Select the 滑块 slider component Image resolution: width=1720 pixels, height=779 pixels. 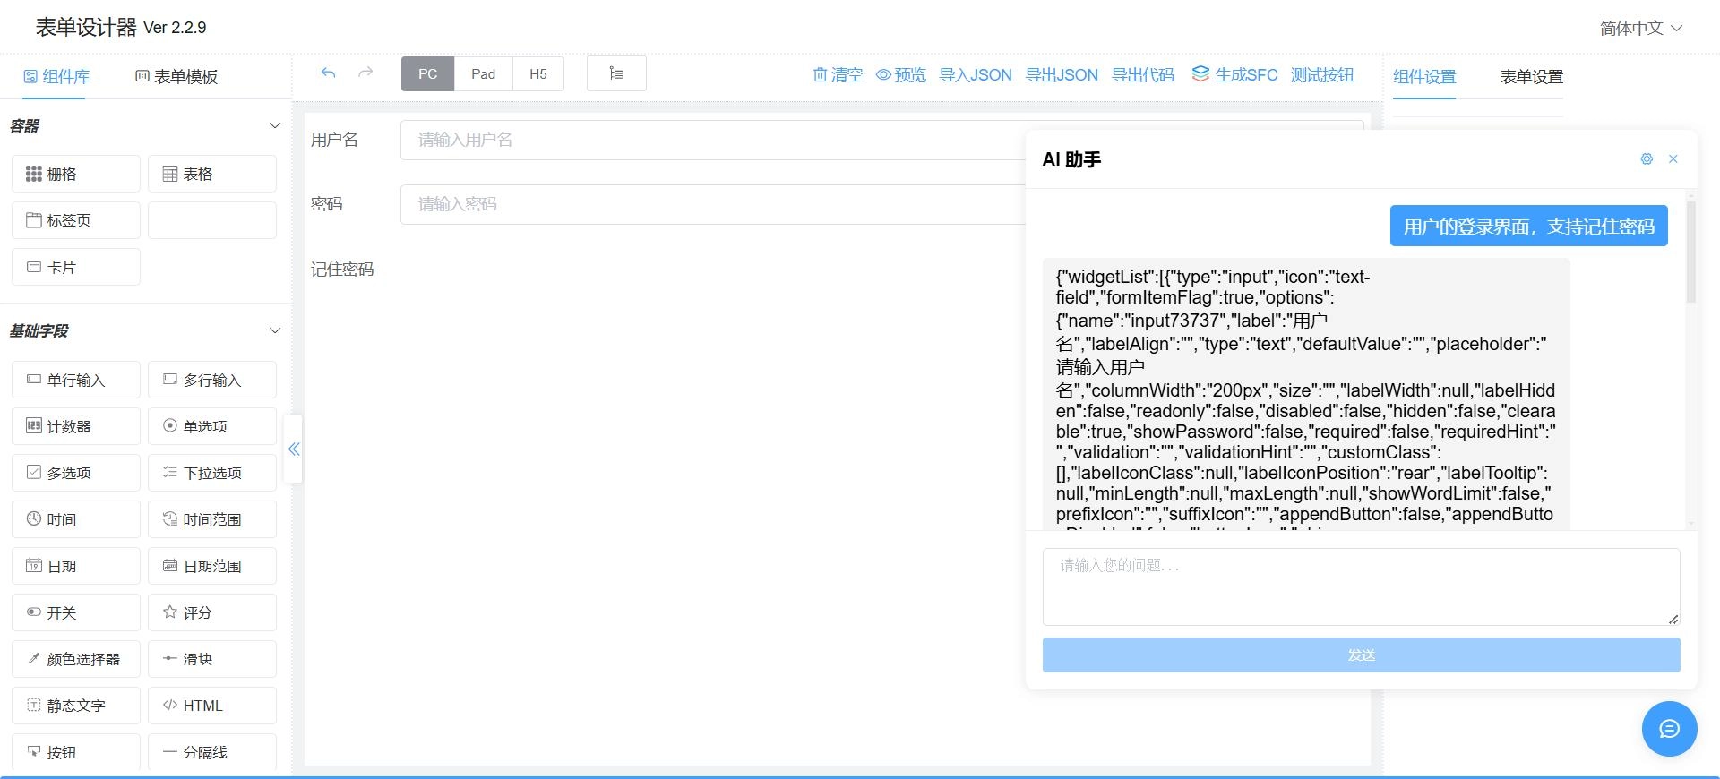[x=212, y=659]
